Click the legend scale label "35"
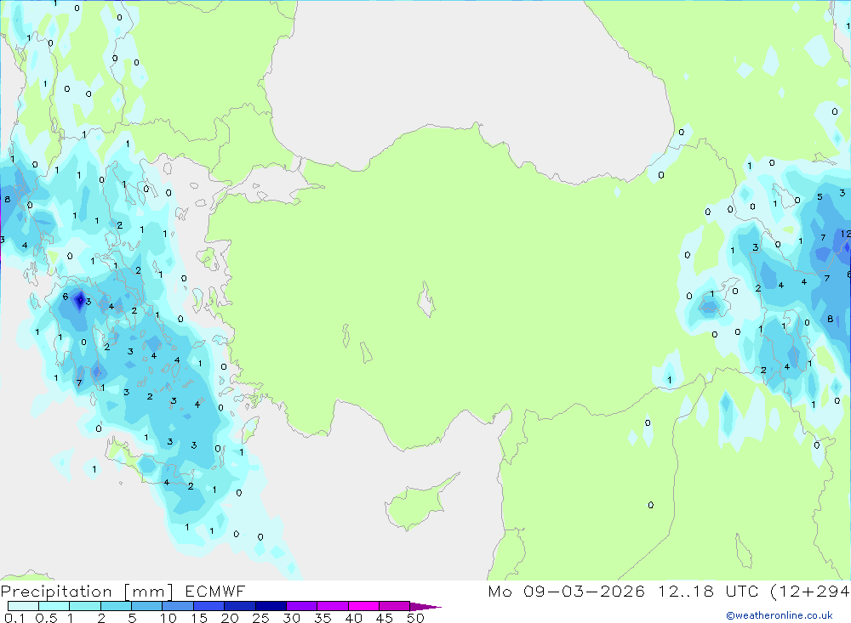The image size is (851, 623). click(x=323, y=618)
